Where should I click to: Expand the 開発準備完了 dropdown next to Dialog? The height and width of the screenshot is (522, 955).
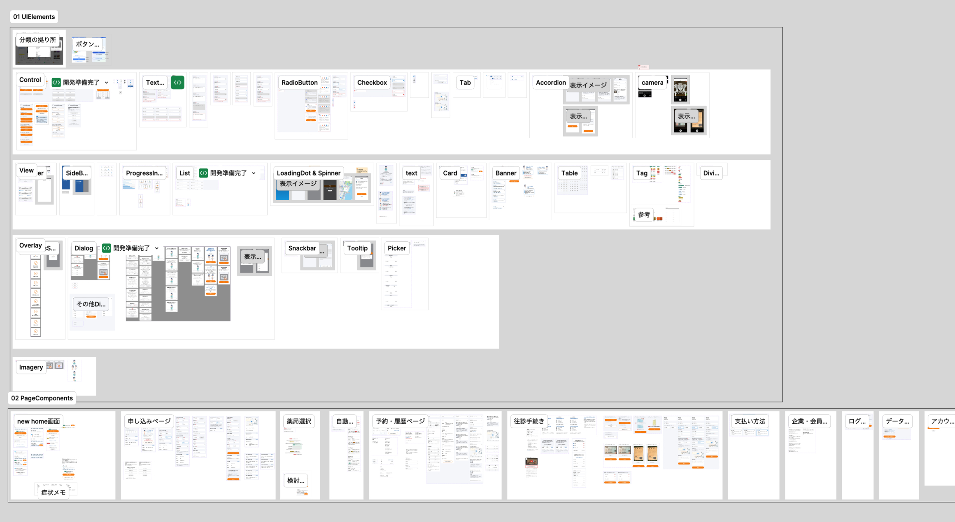pyautogui.click(x=156, y=248)
